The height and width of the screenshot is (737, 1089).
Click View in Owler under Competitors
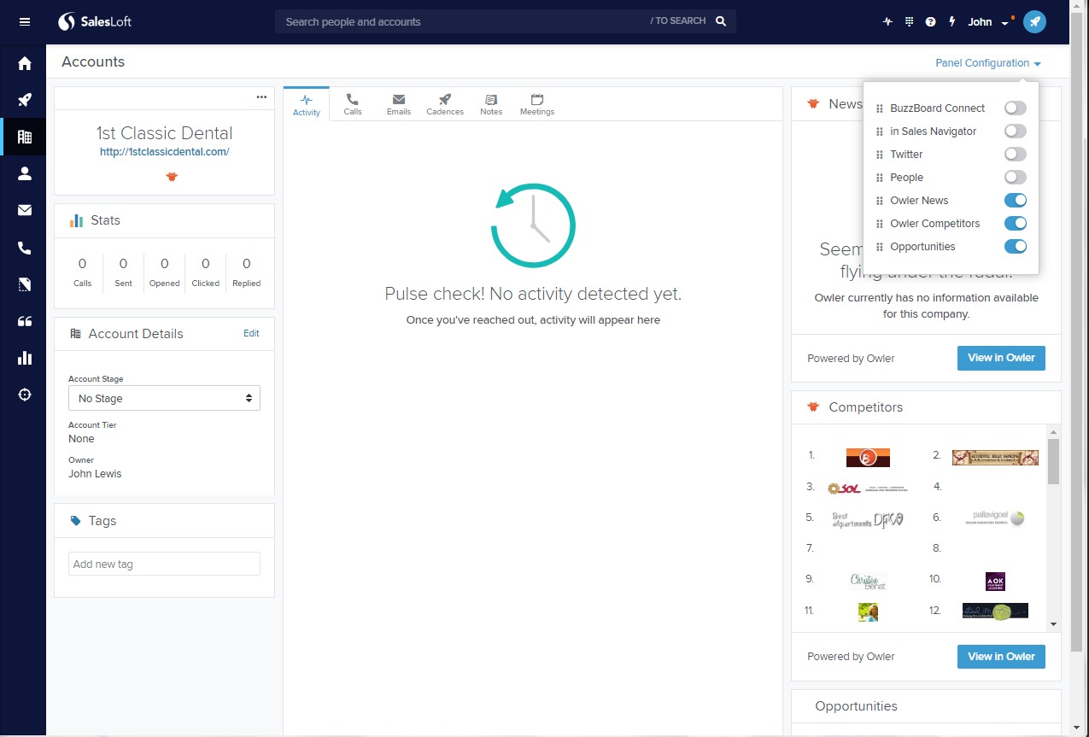point(1001,657)
